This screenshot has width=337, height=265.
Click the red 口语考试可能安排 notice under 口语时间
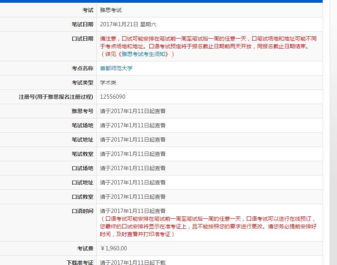[208, 226]
